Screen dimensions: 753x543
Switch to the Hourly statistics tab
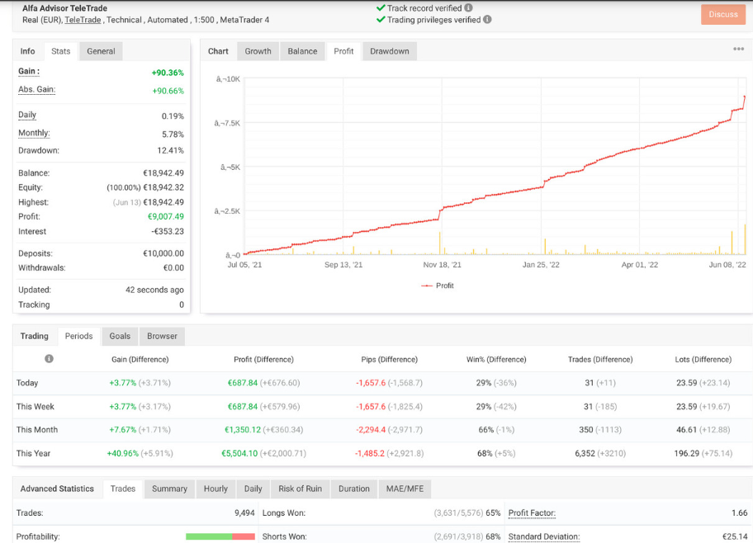coord(215,489)
